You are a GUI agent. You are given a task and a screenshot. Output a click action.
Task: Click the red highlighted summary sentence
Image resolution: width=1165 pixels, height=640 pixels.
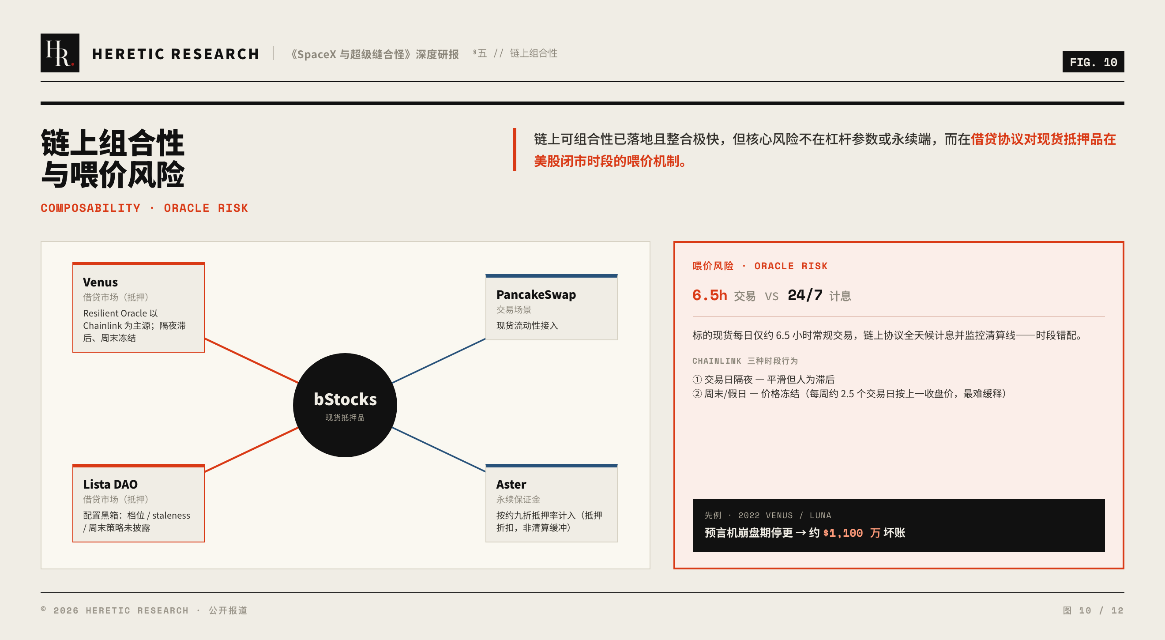[825, 150]
